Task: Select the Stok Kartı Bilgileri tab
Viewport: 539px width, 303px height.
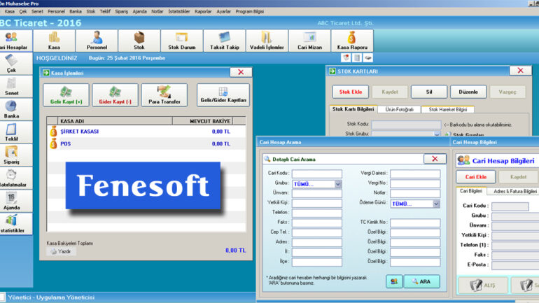Action: 353,109
